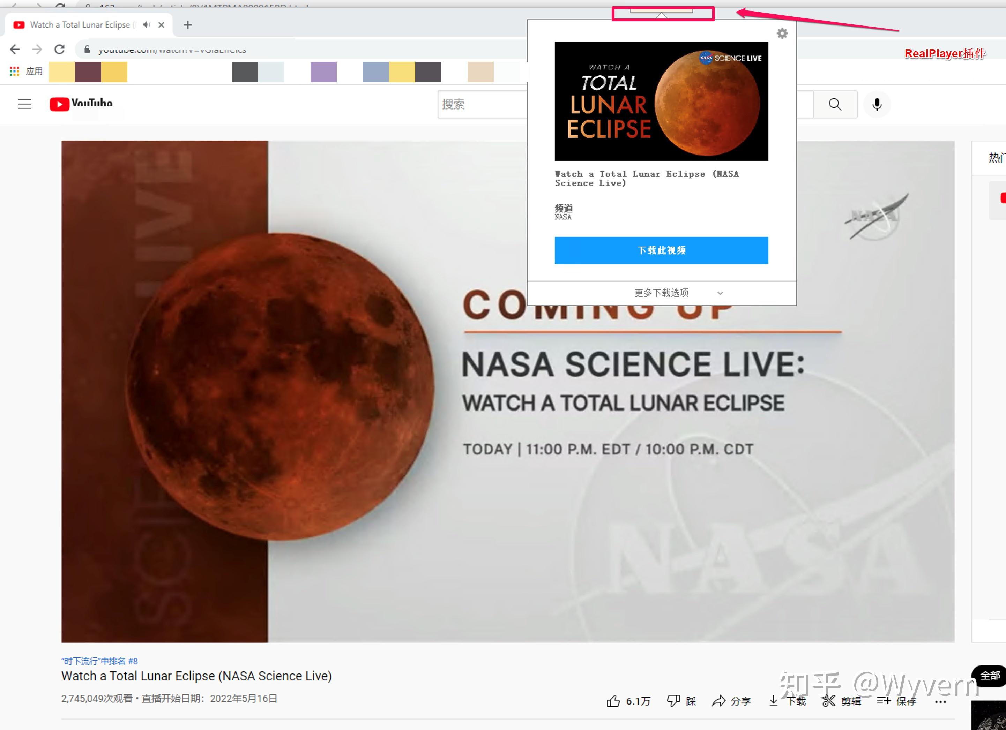Mute the tab via speaker icon
The width and height of the screenshot is (1006, 730).
146,25
